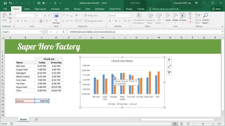Open the chart Format tab

click(x=141, y=9)
